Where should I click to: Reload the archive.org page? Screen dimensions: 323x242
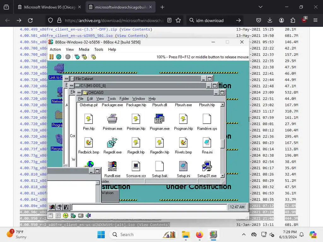tap(30, 20)
